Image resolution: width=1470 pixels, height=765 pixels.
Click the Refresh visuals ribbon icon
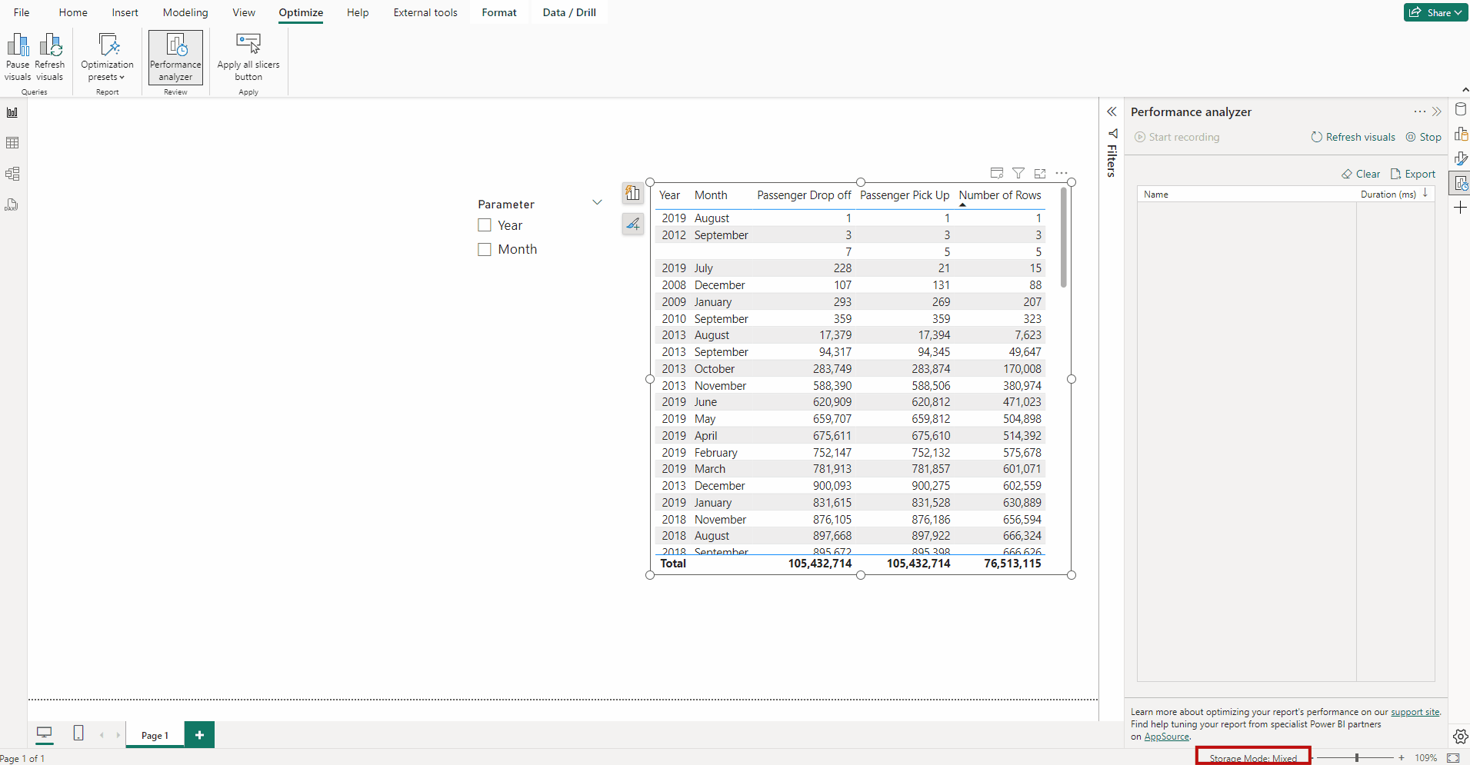tap(50, 46)
